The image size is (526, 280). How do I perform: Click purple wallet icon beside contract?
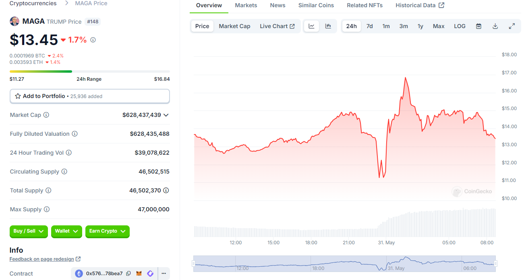tap(150, 274)
